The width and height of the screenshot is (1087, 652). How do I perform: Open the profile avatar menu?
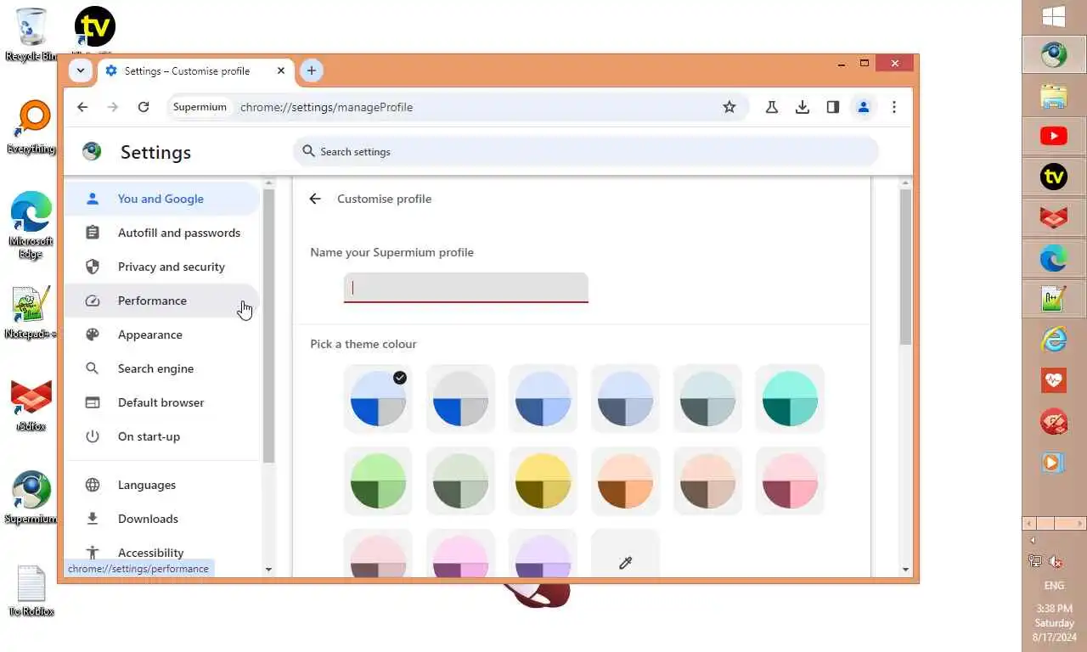(x=864, y=107)
